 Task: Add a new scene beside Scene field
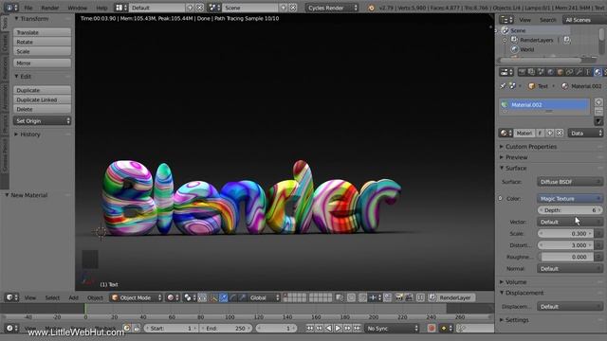pos(284,8)
